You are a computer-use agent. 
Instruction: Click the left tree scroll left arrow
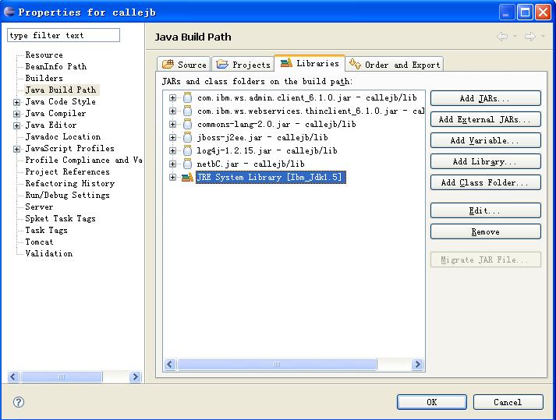coord(13,376)
